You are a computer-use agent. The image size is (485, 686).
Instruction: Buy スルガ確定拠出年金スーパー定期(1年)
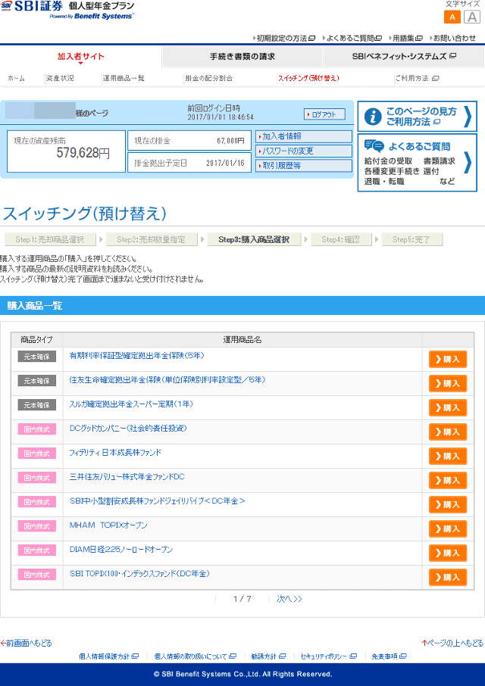pos(448,408)
